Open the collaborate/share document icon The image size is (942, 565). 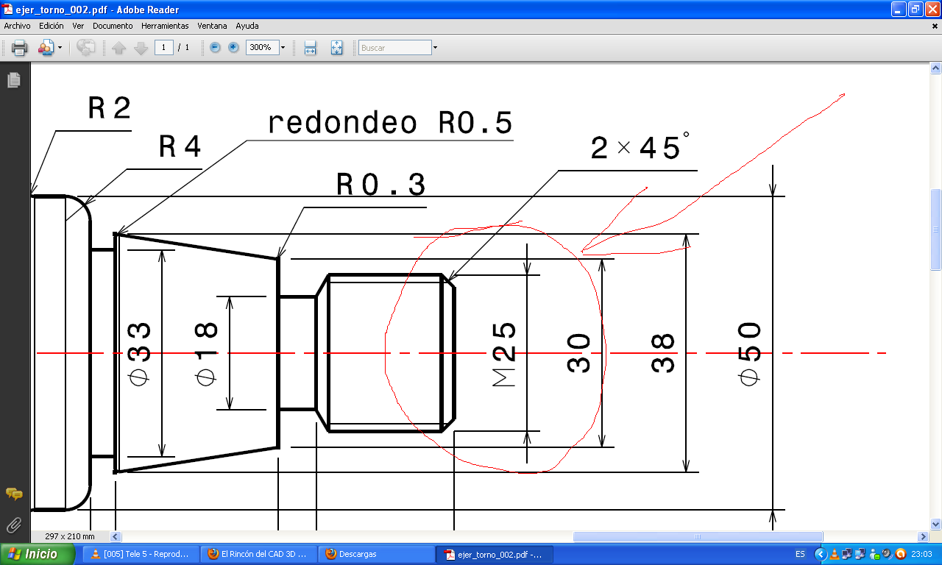46,48
